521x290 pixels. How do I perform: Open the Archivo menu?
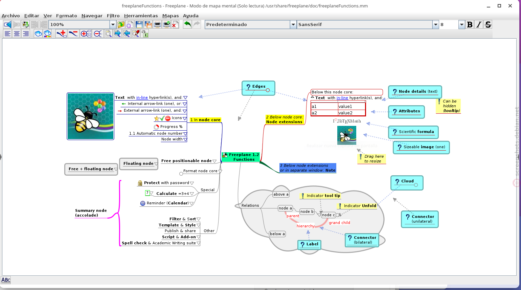coord(11,16)
